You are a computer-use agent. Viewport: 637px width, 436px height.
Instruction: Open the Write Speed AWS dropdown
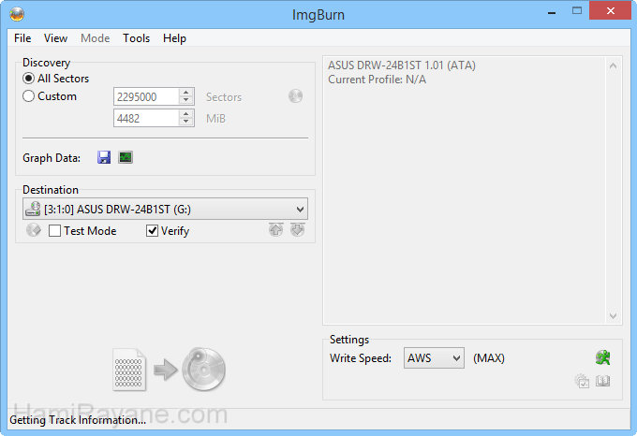click(434, 358)
